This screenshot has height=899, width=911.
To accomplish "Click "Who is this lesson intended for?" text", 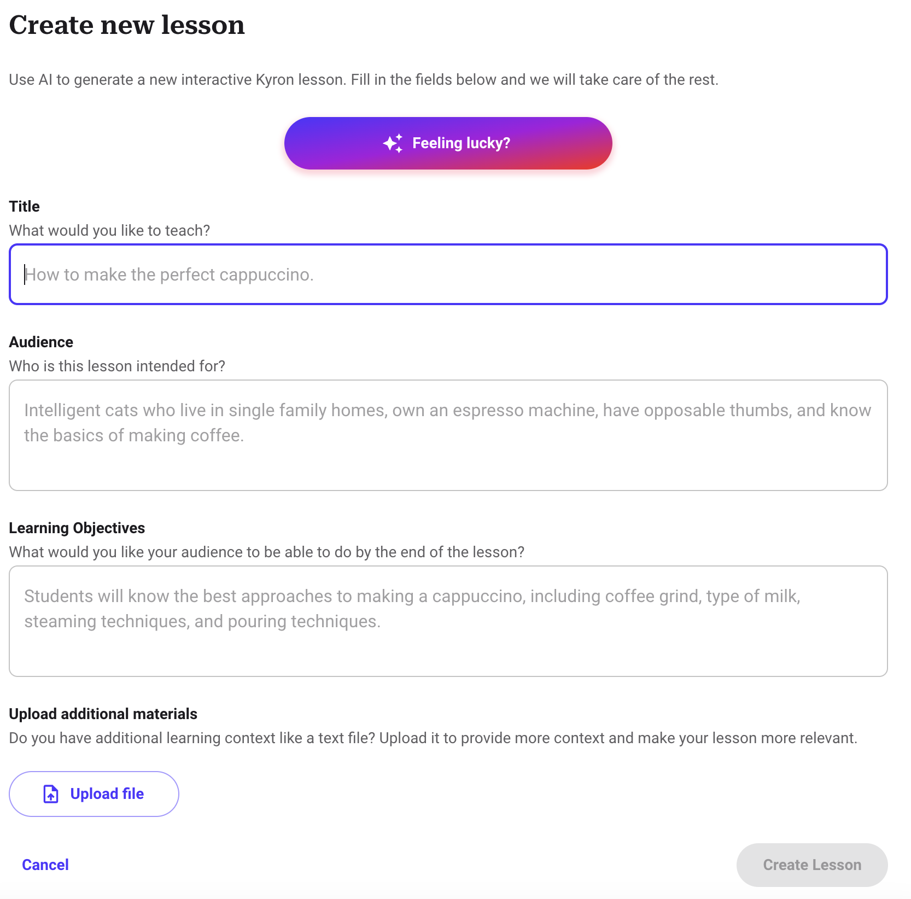I will 117,366.
